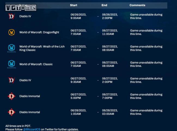Viewport: 177px width, 131px height.
Task: Click the comment in the 06/26 Diablo IV row
Action: (x=146, y=16)
